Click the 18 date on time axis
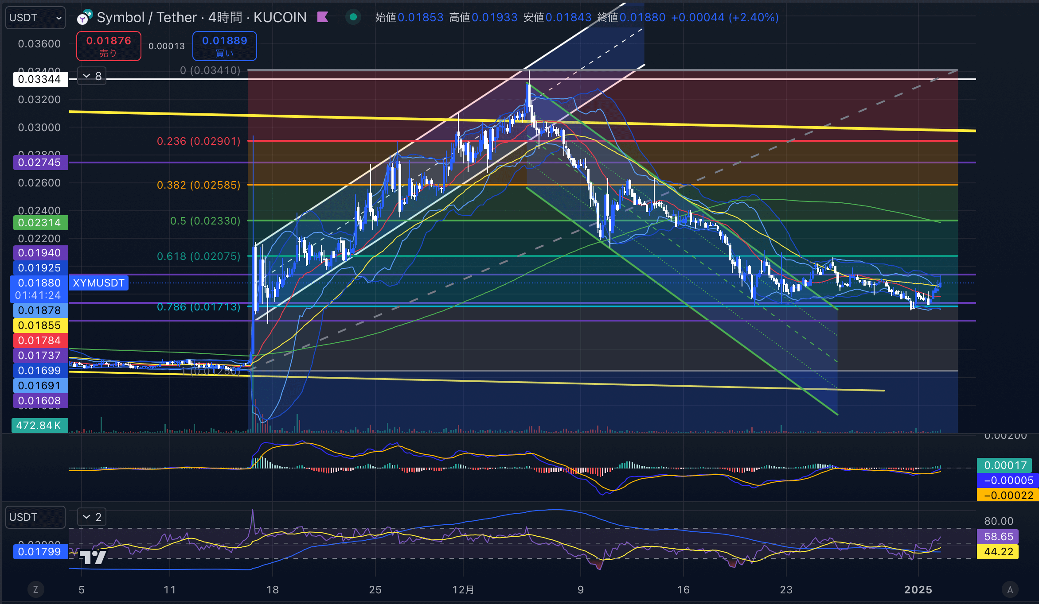Viewport: 1039px width, 604px height. (x=273, y=590)
